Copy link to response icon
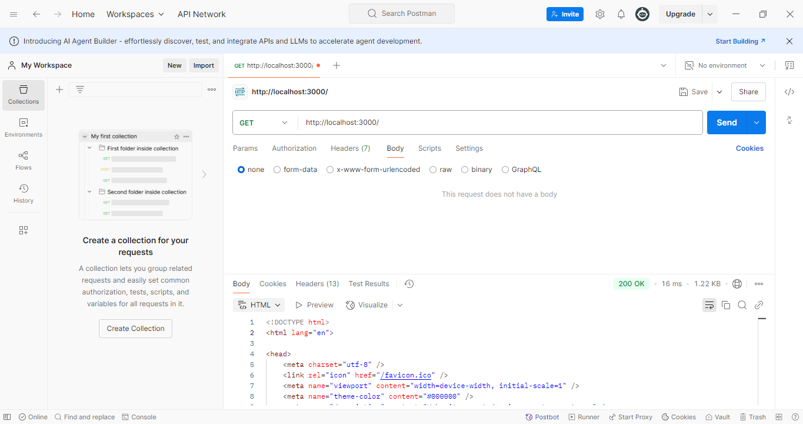Viewport: 803px width, 424px height. tap(759, 305)
